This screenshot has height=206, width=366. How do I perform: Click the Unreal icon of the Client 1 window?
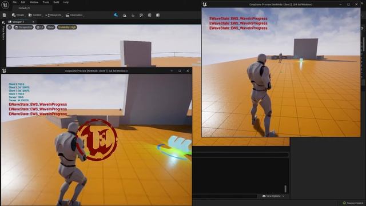pos(4,70)
